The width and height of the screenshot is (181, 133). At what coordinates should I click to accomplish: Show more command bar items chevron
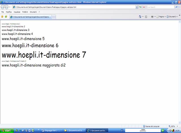click(180, 15)
